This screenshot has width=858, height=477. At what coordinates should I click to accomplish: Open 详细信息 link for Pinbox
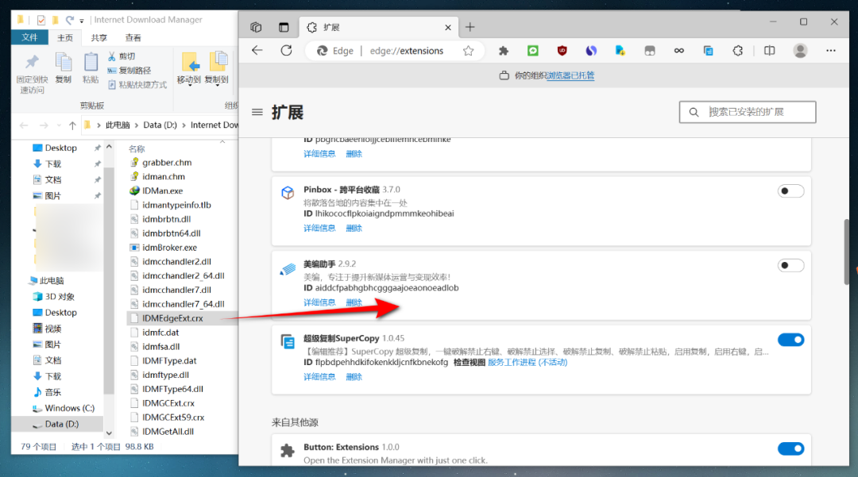click(x=319, y=228)
